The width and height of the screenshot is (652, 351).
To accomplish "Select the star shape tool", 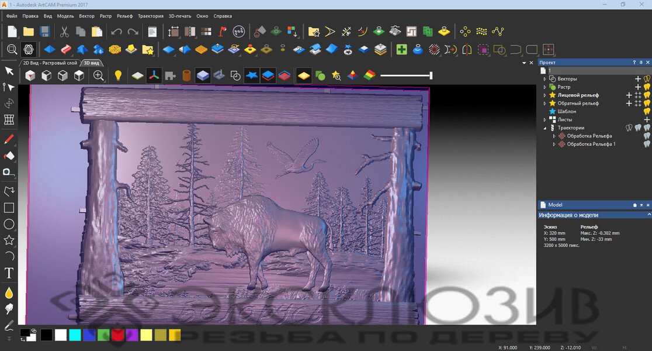I will click(9, 240).
